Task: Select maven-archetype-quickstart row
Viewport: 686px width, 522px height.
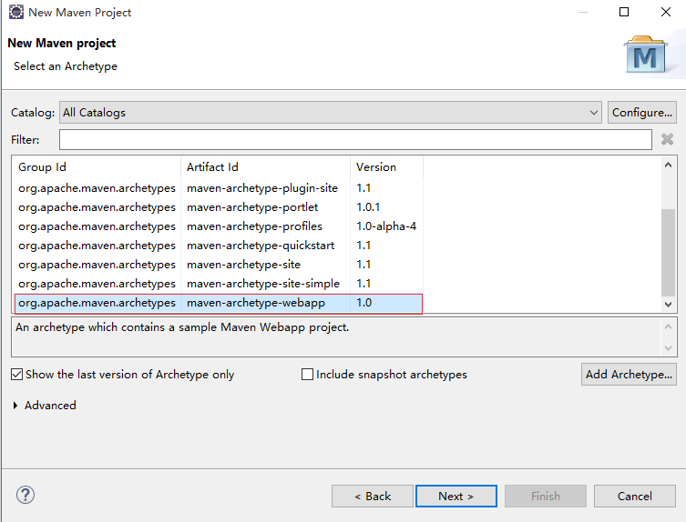Action: pos(218,246)
